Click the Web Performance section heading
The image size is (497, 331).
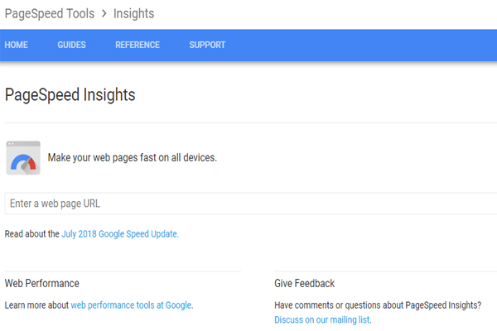tap(42, 283)
